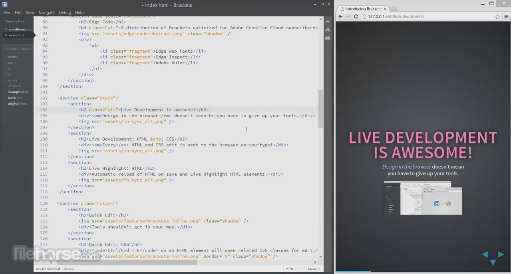
Task: Click line 122 Quick Edit heading code
Action: point(103,215)
